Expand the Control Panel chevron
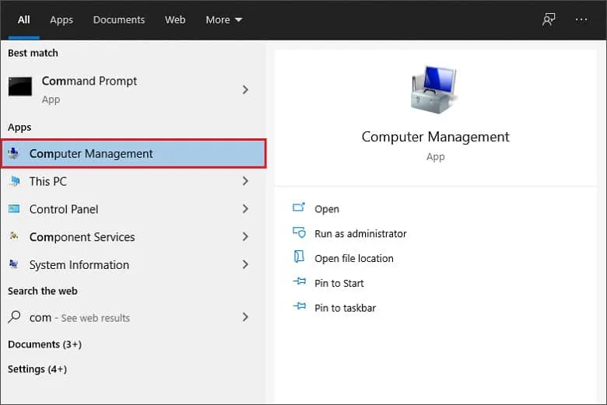The height and width of the screenshot is (405, 607). click(245, 209)
